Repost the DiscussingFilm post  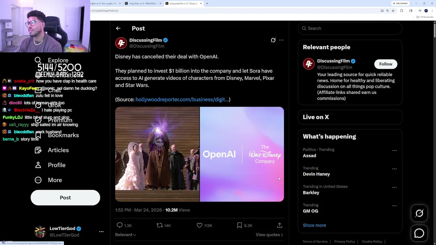point(159,225)
